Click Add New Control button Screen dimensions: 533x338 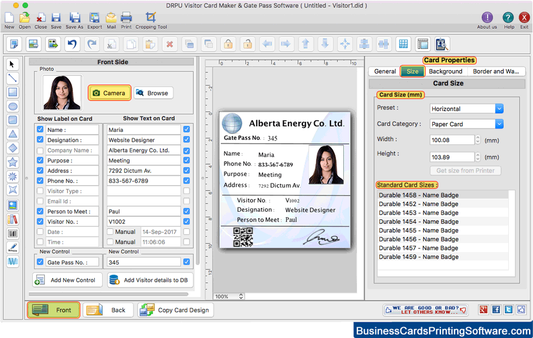point(67,280)
